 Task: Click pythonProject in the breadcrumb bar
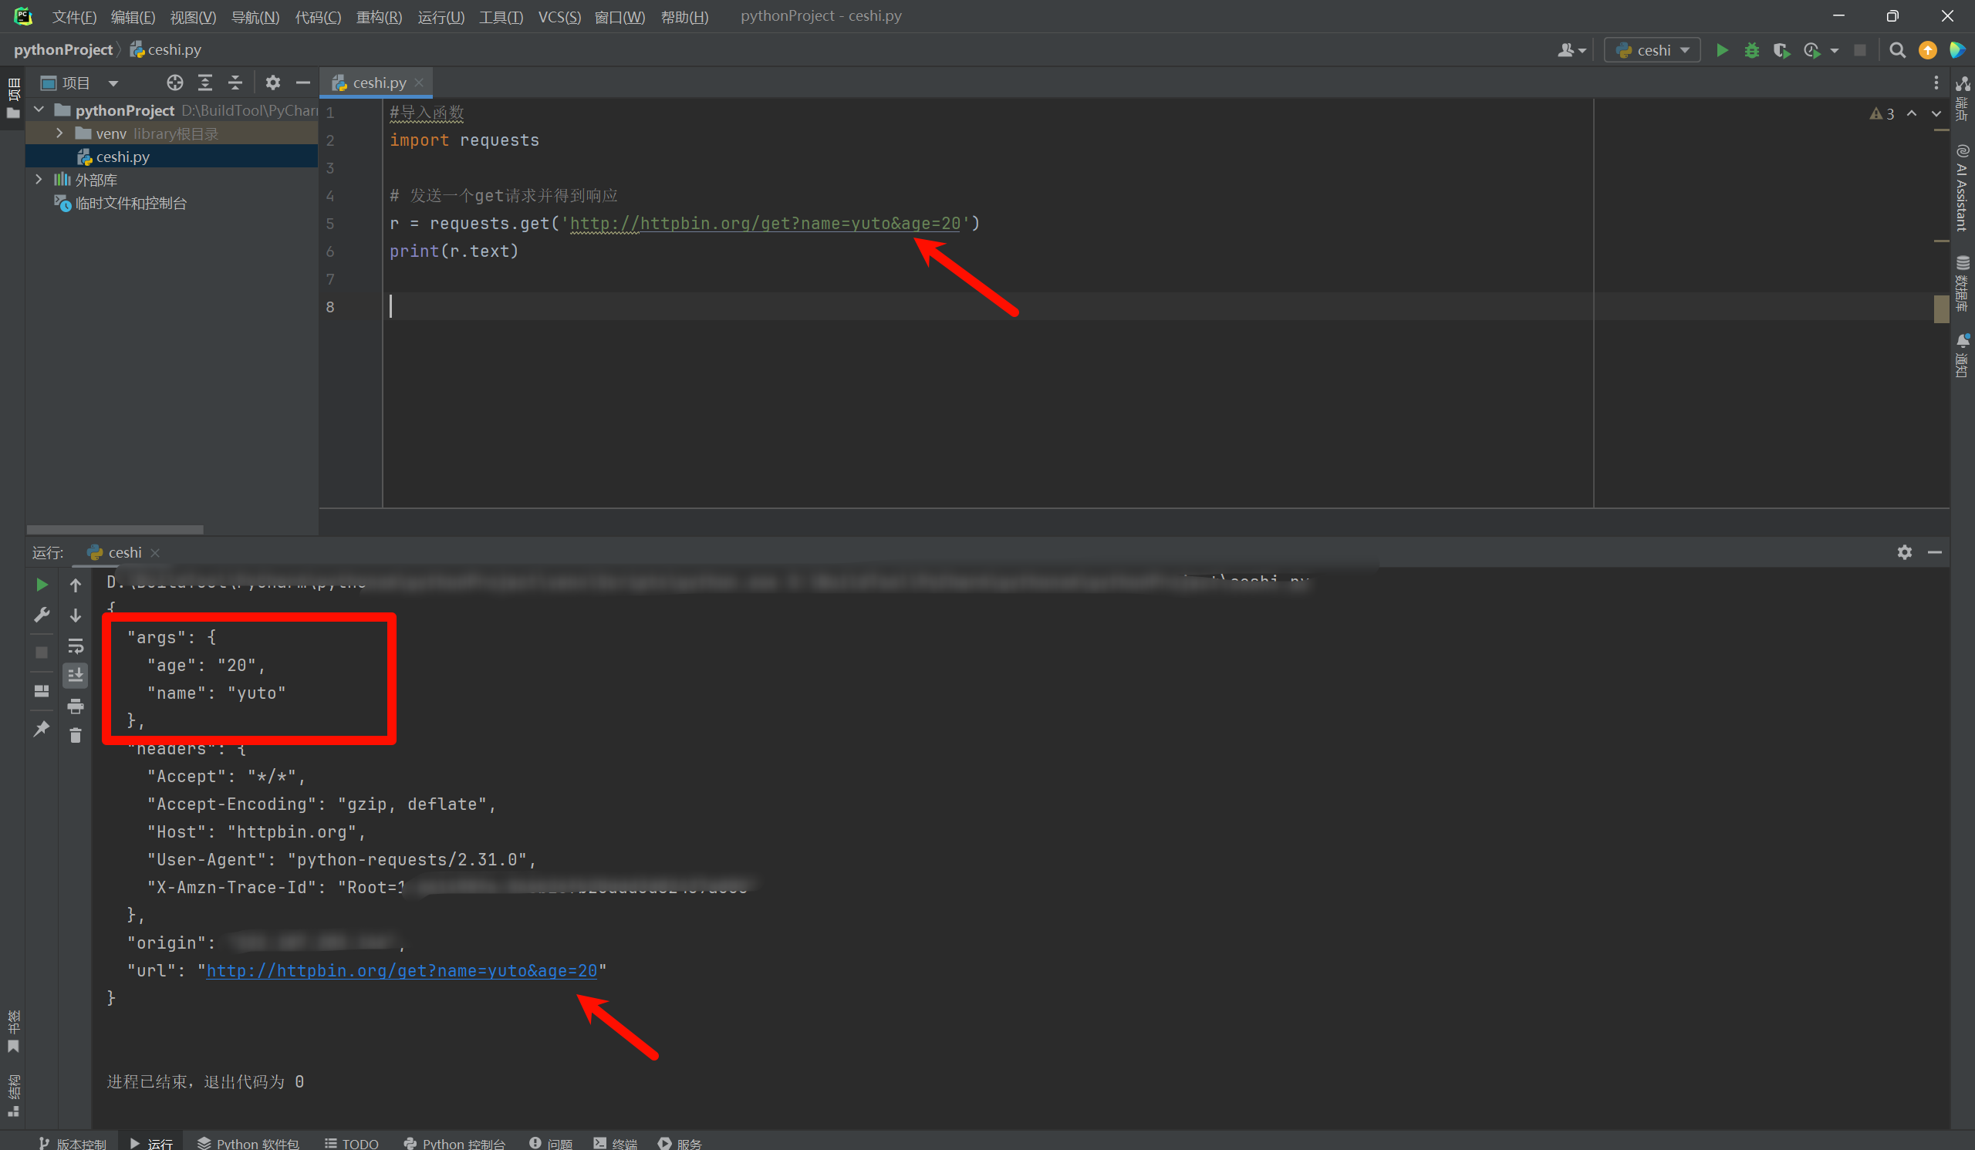pos(62,49)
